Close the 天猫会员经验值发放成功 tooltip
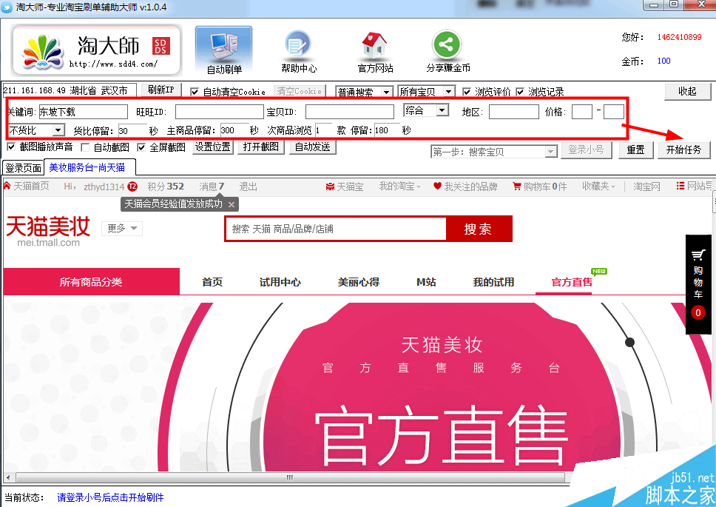This screenshot has width=716, height=507. [x=232, y=204]
